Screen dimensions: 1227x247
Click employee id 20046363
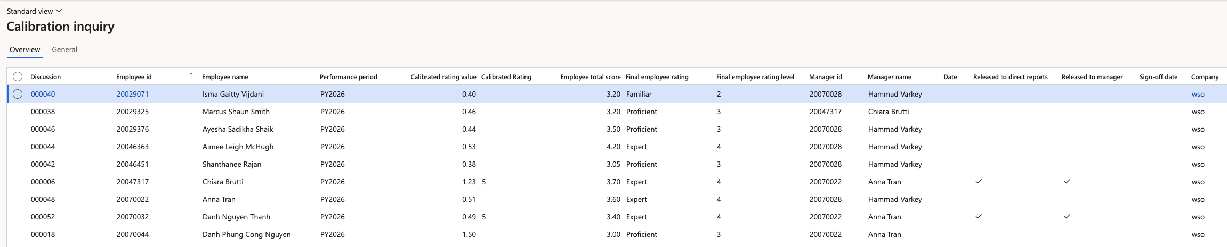pyautogui.click(x=133, y=147)
